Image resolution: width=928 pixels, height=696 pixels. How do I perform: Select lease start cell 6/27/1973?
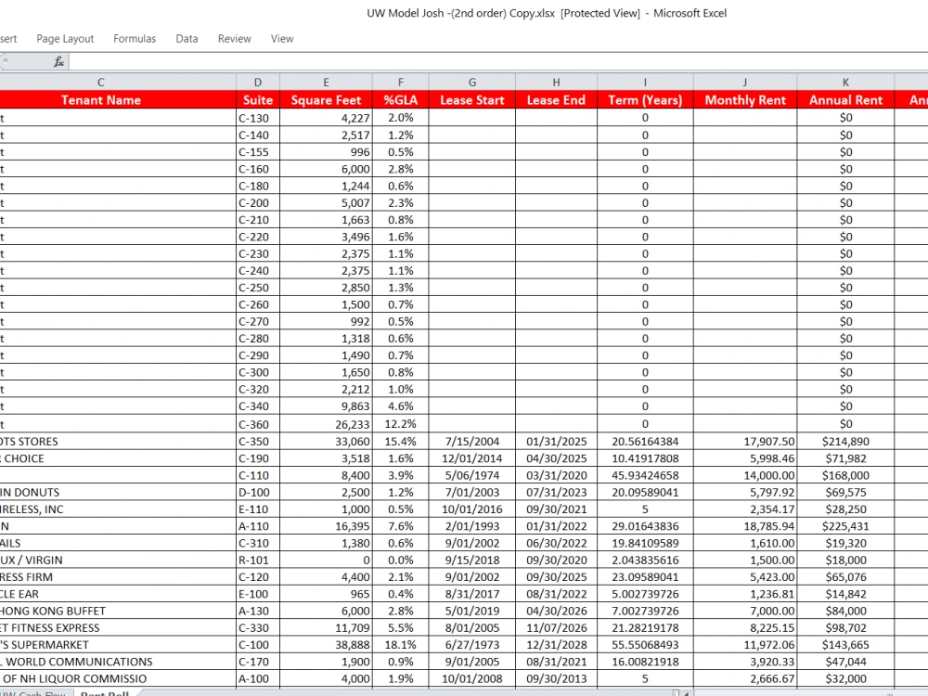(x=471, y=645)
